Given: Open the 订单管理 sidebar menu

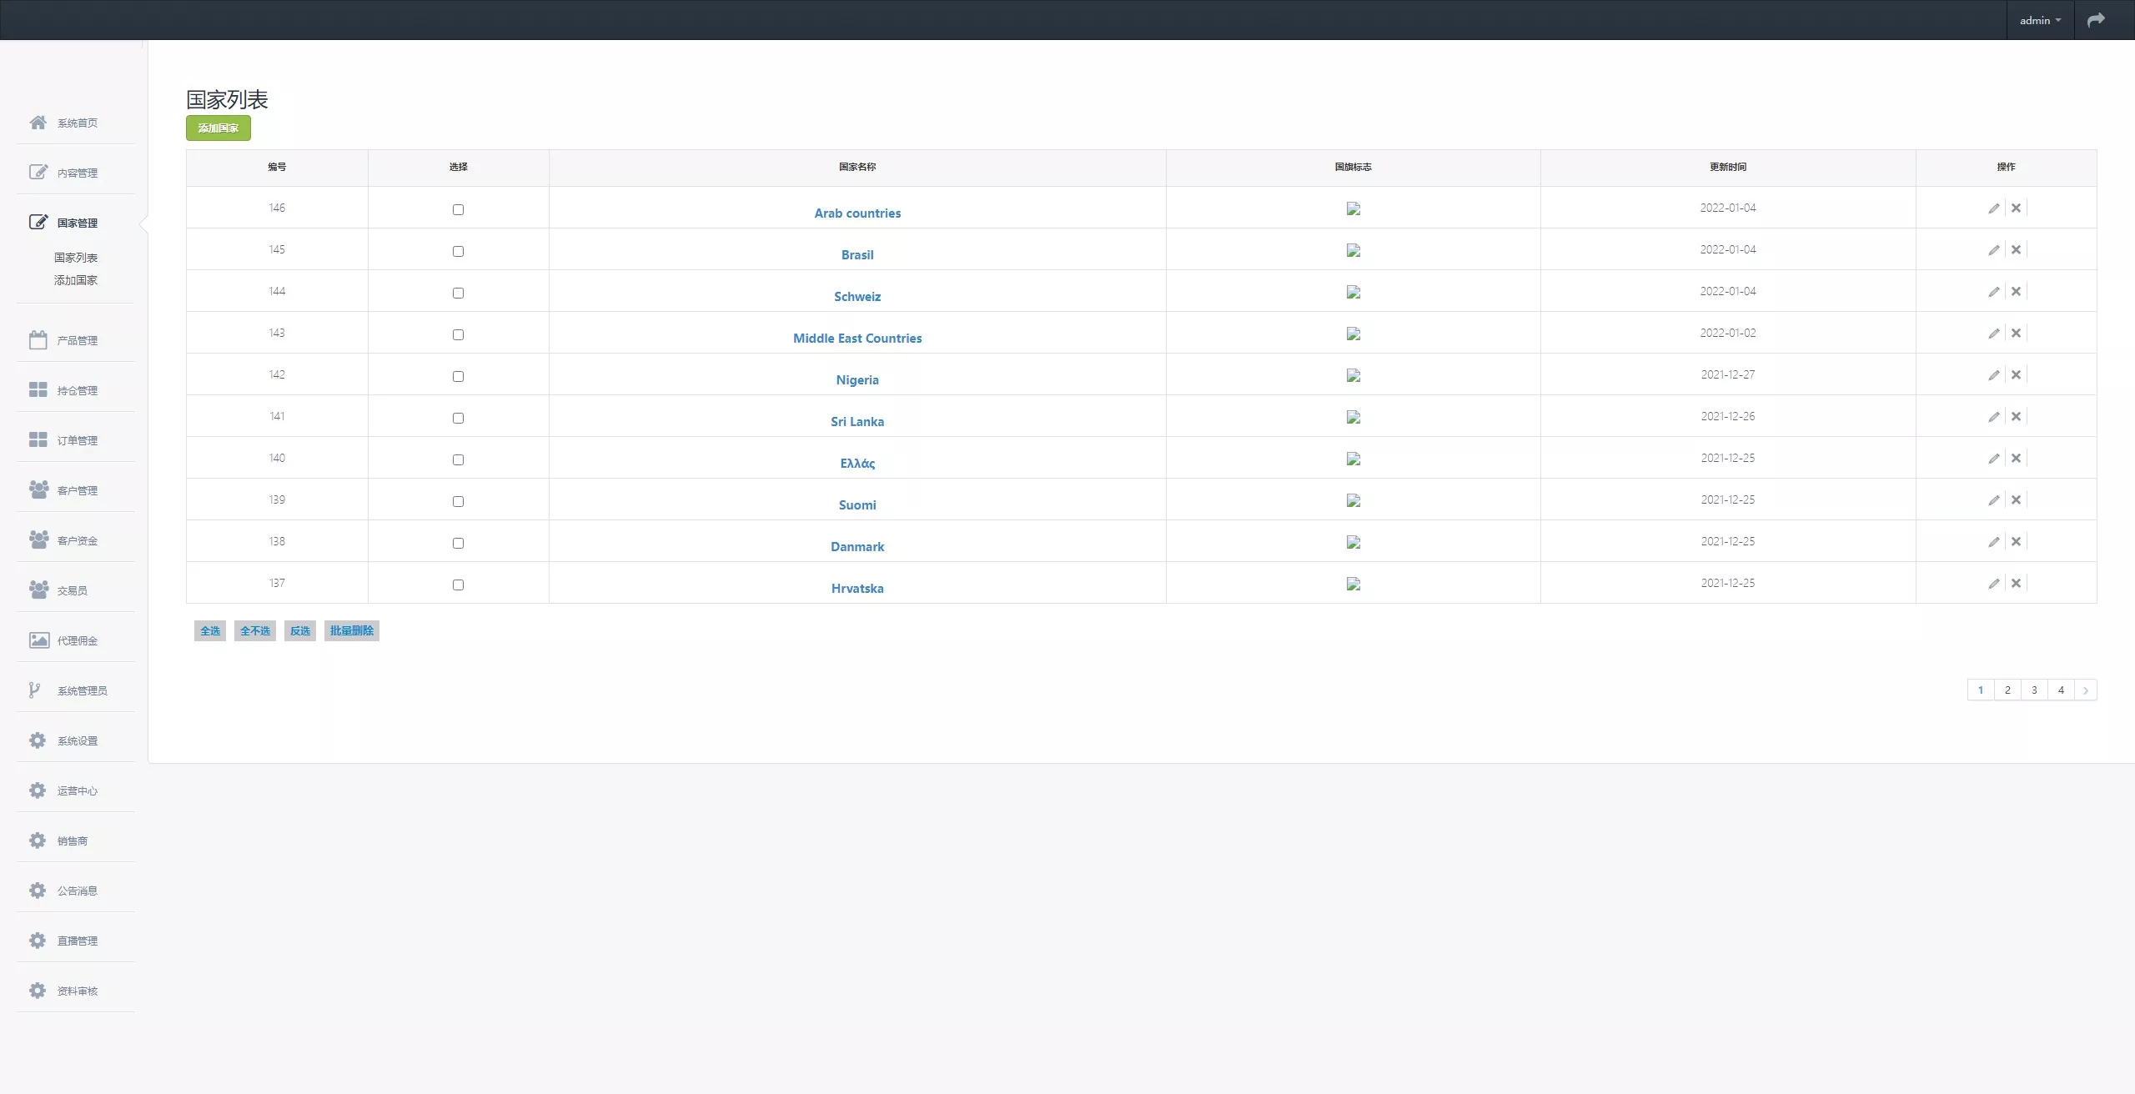Looking at the screenshot, I should click(x=77, y=440).
